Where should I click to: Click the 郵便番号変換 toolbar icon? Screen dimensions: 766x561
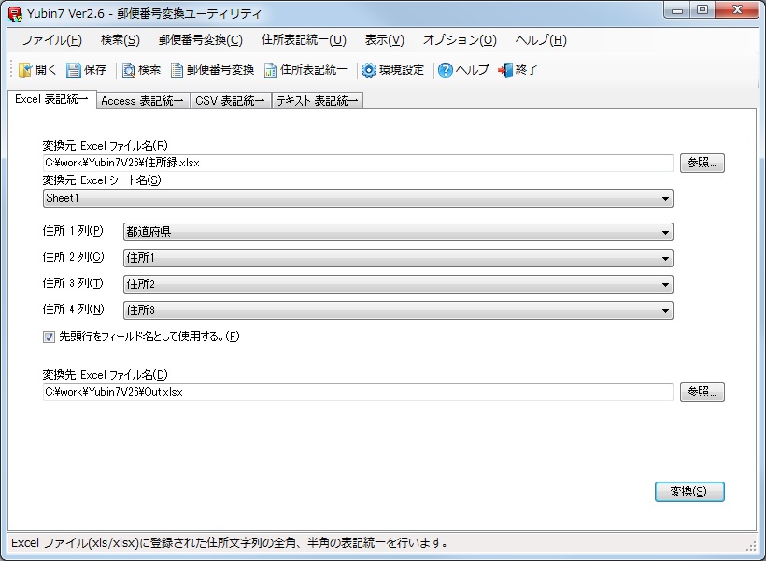coord(177,70)
